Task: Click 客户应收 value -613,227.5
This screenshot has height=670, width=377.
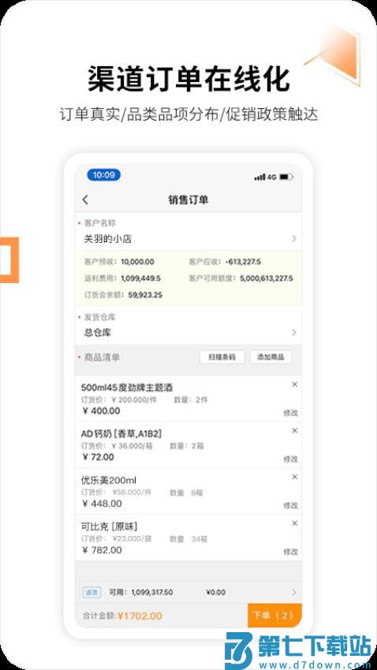Action: [x=243, y=262]
